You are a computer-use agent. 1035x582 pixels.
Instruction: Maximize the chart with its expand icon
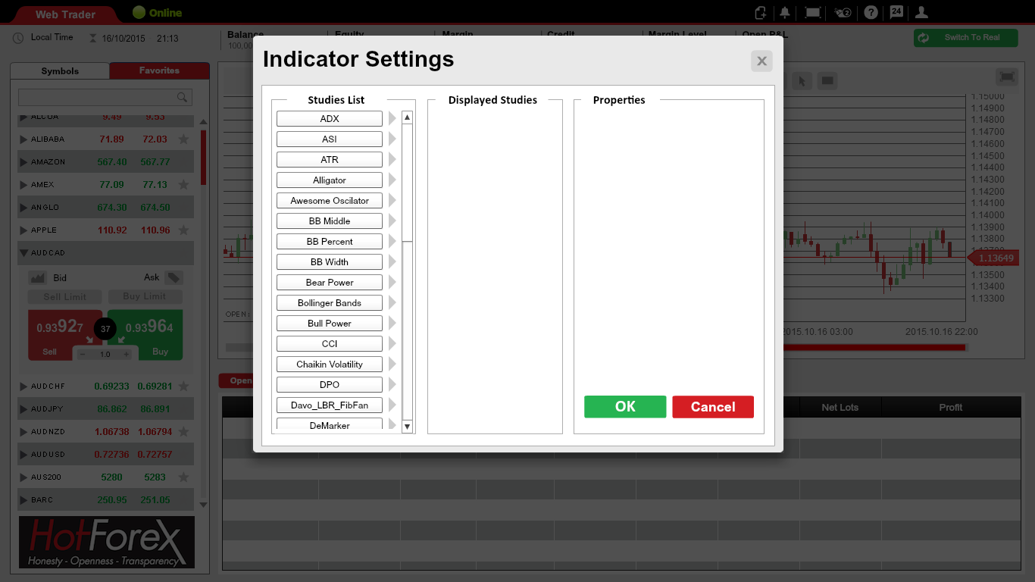coord(1006,77)
